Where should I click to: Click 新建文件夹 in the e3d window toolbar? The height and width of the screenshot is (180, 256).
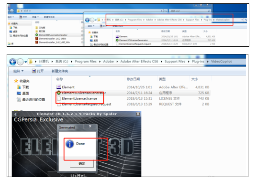[49, 17]
